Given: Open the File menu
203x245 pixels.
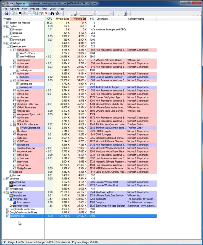Looking at the screenshot, I should pos(5,9).
